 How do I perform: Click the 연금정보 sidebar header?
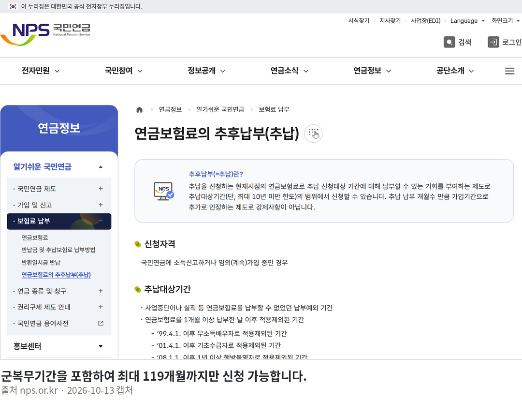(x=59, y=128)
